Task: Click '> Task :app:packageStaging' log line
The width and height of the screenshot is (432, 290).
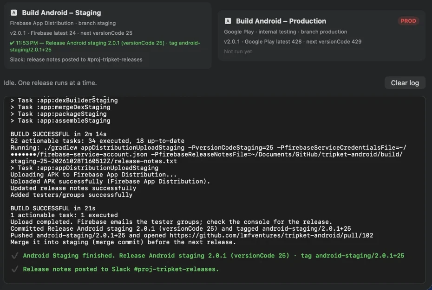Action: click(x=59, y=114)
